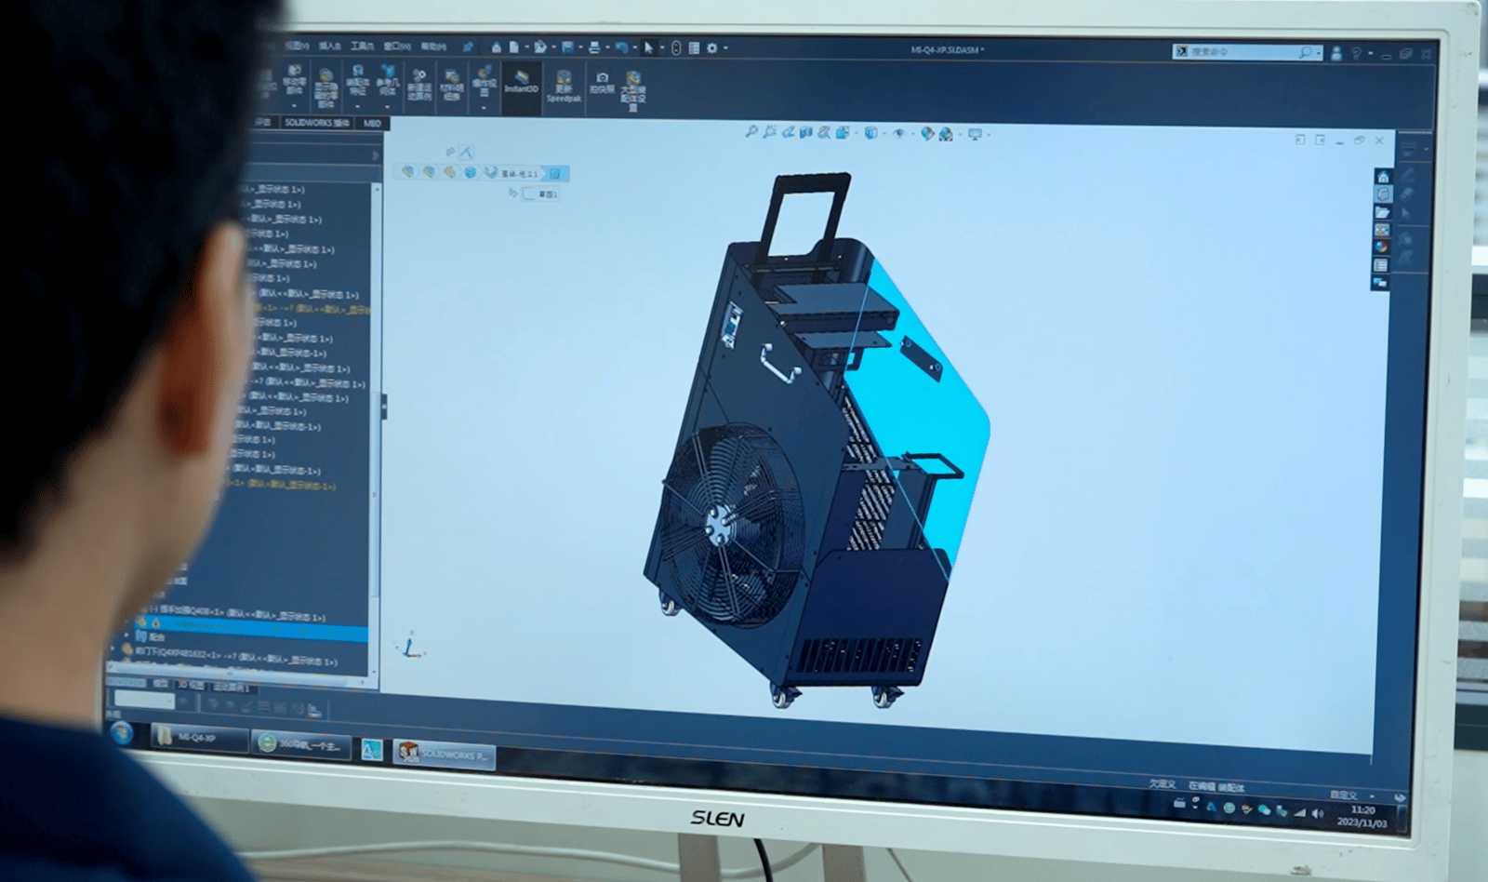Open Appearances color ball tab in task pane
Image resolution: width=1488 pixels, height=882 pixels.
[1381, 247]
